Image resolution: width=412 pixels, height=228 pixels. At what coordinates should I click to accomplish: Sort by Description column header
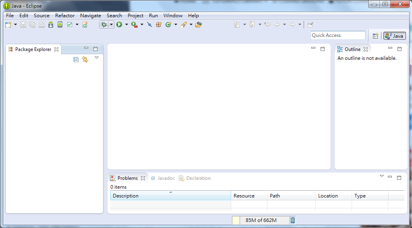point(170,195)
